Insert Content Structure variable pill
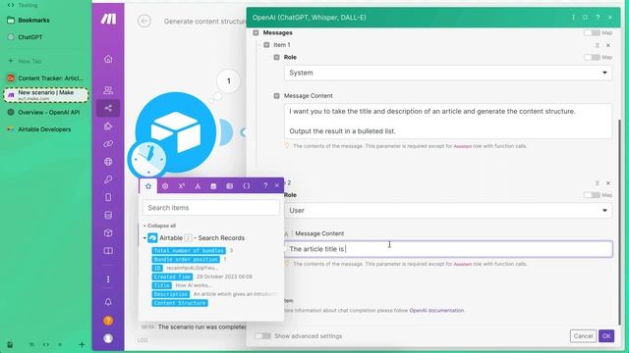This screenshot has width=629, height=353. (180, 303)
